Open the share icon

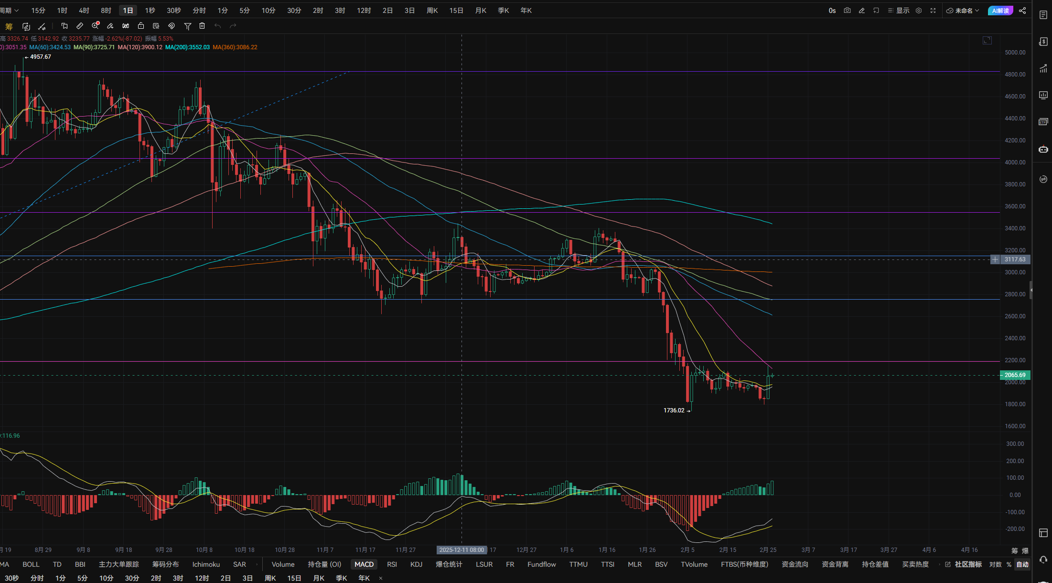click(x=1022, y=11)
